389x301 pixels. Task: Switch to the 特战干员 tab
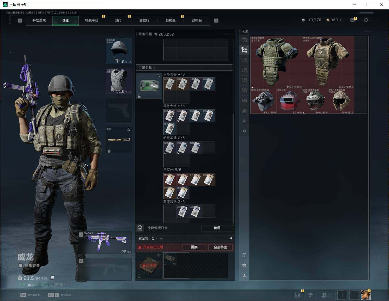click(x=92, y=20)
